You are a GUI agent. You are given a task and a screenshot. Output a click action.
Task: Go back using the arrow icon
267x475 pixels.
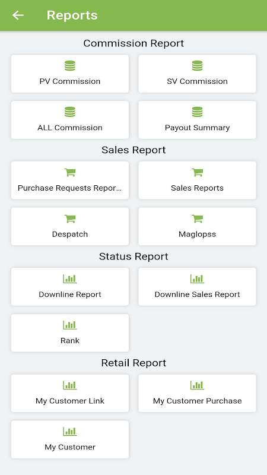(x=18, y=15)
